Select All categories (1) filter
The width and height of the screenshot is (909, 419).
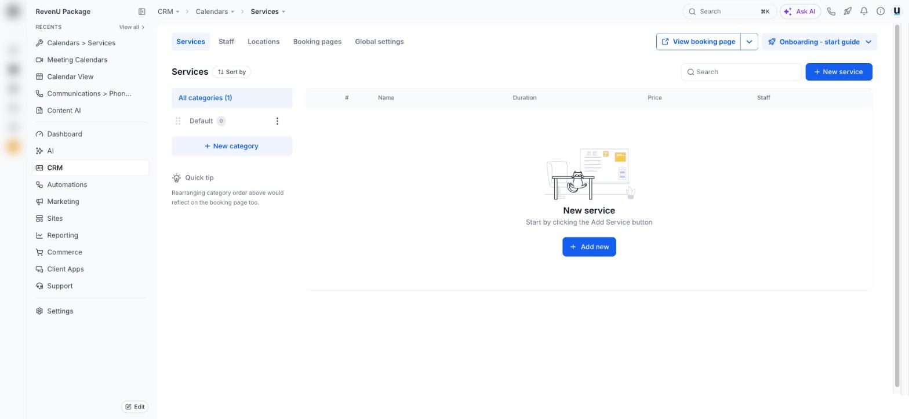pos(232,98)
